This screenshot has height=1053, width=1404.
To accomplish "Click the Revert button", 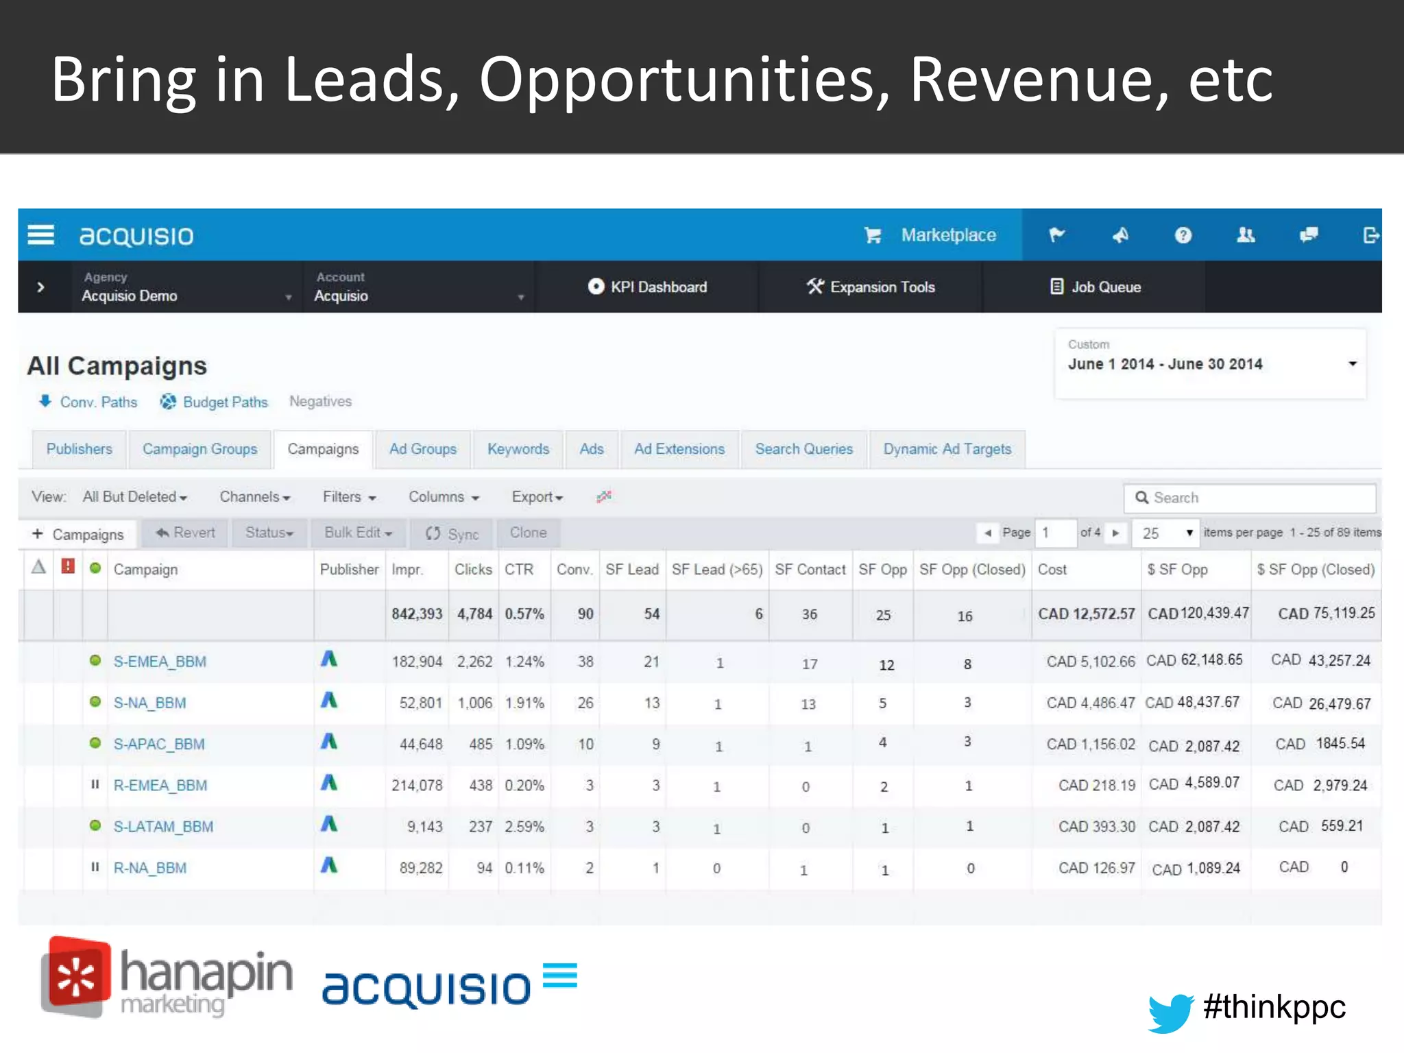I will (x=185, y=533).
